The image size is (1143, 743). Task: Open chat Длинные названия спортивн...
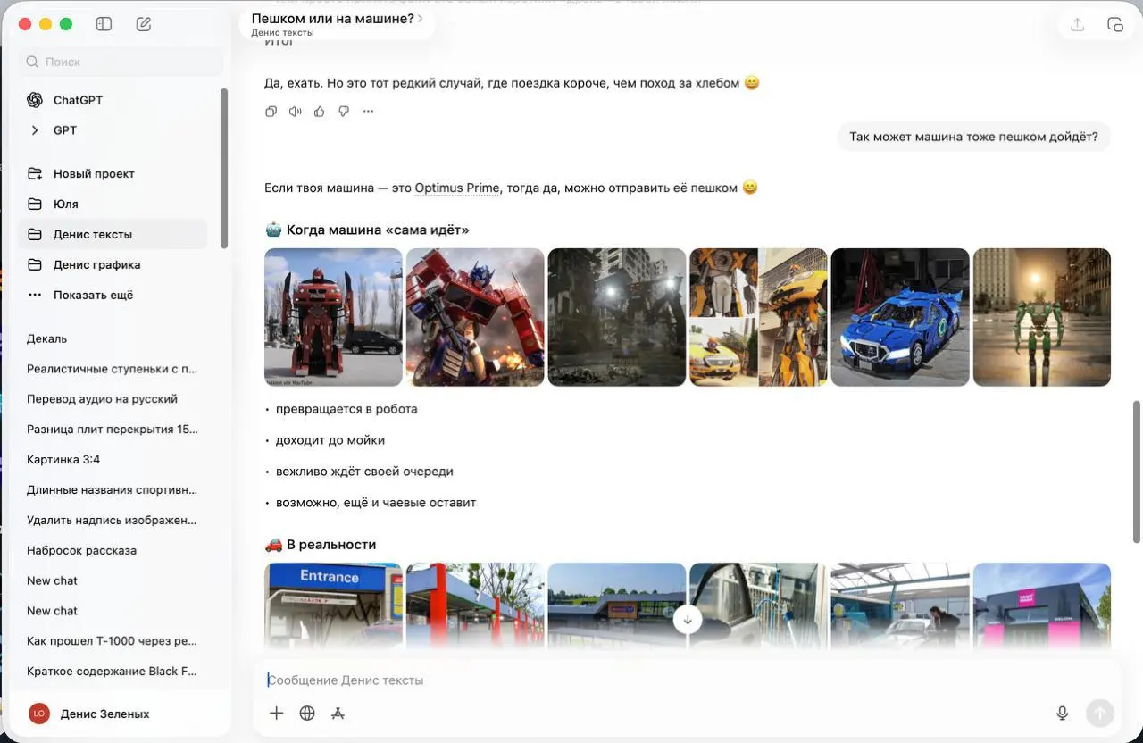pyautogui.click(x=113, y=490)
